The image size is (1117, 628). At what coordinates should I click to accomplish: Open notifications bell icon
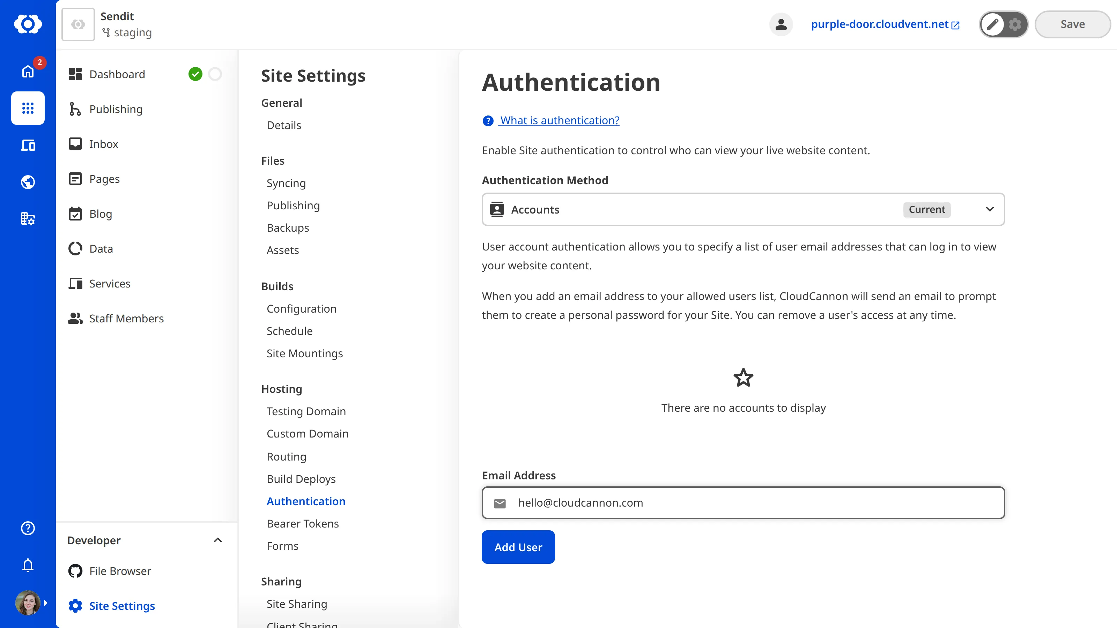click(x=28, y=565)
